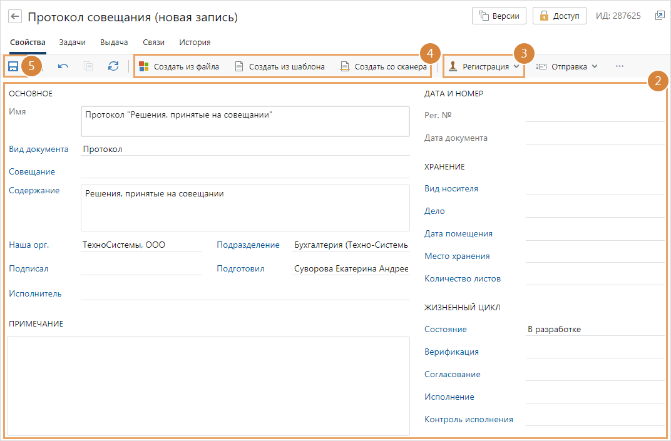This screenshot has width=671, height=441.
Task: Choose 'Создать из шаблона' in the toolbar
Action: pos(280,66)
